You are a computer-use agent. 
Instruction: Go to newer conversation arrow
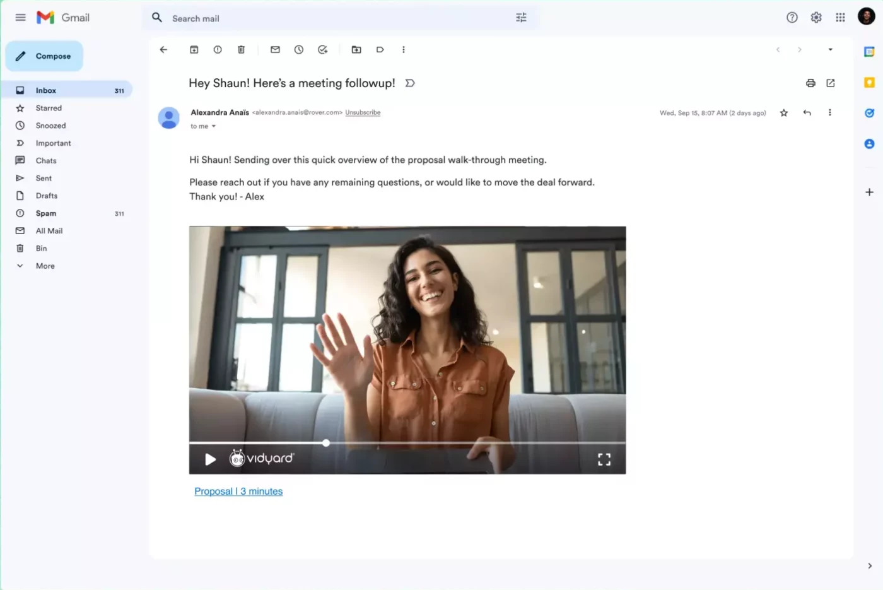pos(778,50)
